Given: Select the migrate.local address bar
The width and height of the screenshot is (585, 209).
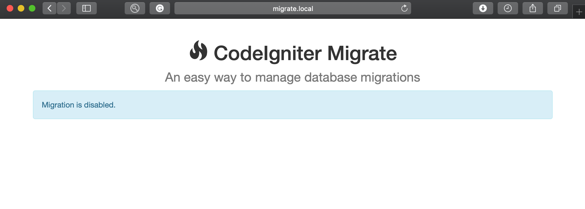Looking at the screenshot, I should (x=292, y=8).
